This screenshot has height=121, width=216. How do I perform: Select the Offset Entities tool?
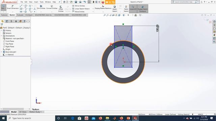(x=61, y=9)
